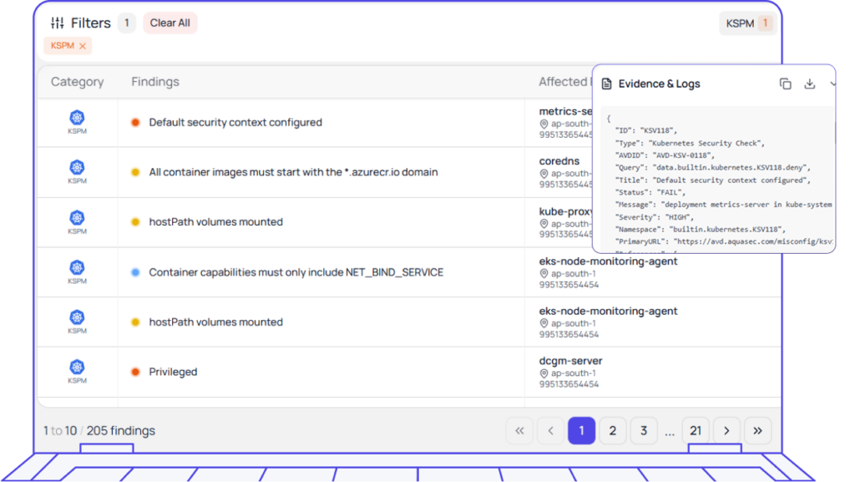The height and width of the screenshot is (482, 855).
Task: Click location pin under eks-node-monitoring-agent
Action: (x=544, y=274)
